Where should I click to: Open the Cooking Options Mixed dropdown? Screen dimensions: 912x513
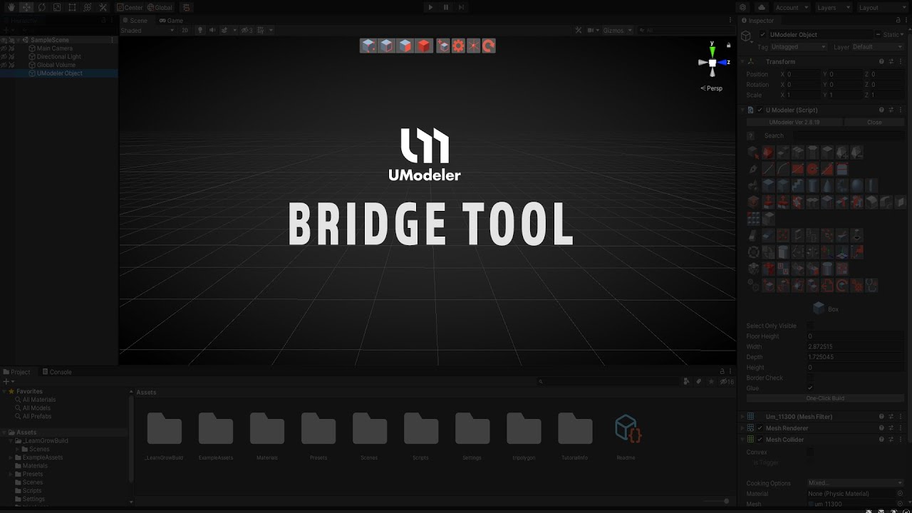point(856,483)
